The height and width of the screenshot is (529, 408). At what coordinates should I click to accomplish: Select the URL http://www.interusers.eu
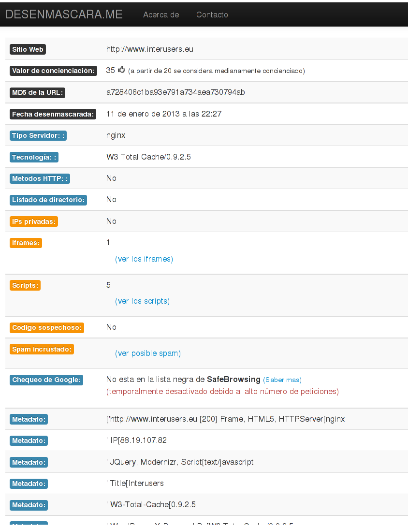pos(150,49)
